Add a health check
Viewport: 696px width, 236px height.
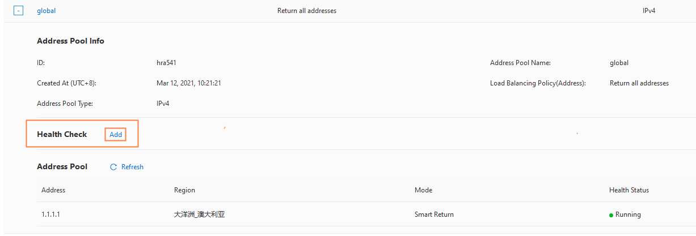click(116, 135)
